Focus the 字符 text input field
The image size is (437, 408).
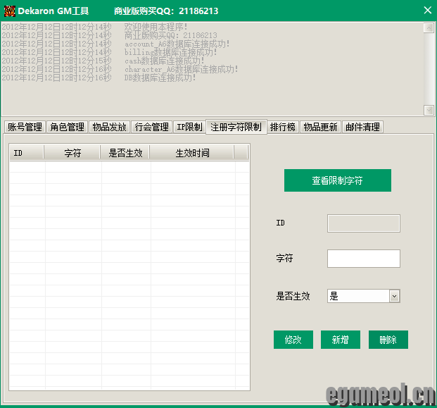363,259
